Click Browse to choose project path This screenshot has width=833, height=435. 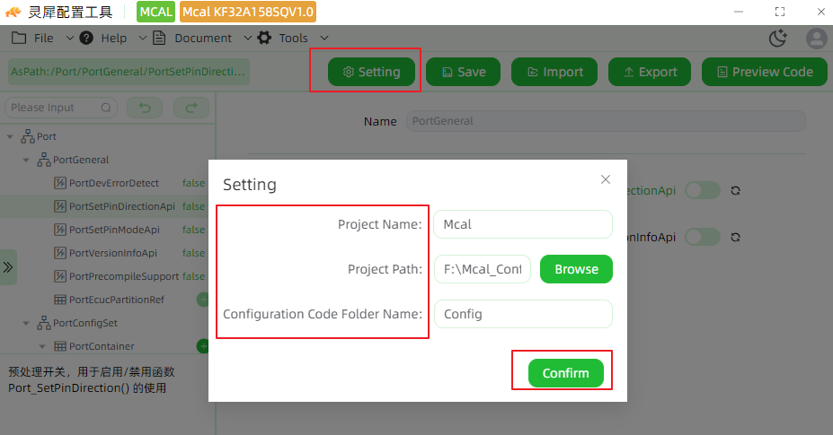(x=576, y=269)
